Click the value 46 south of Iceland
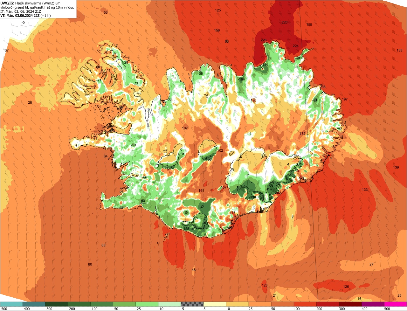The height and width of the screenshot is (311, 407). click(x=194, y=270)
